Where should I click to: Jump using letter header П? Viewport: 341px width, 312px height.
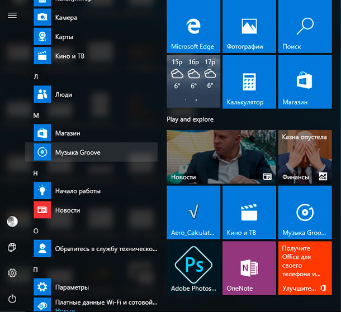point(36,270)
